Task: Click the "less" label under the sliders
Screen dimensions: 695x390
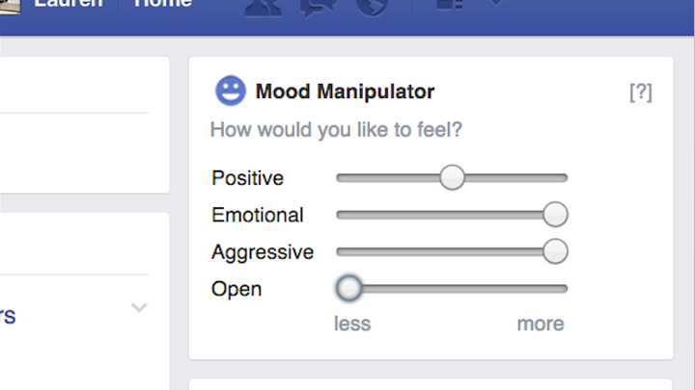Action: click(352, 324)
